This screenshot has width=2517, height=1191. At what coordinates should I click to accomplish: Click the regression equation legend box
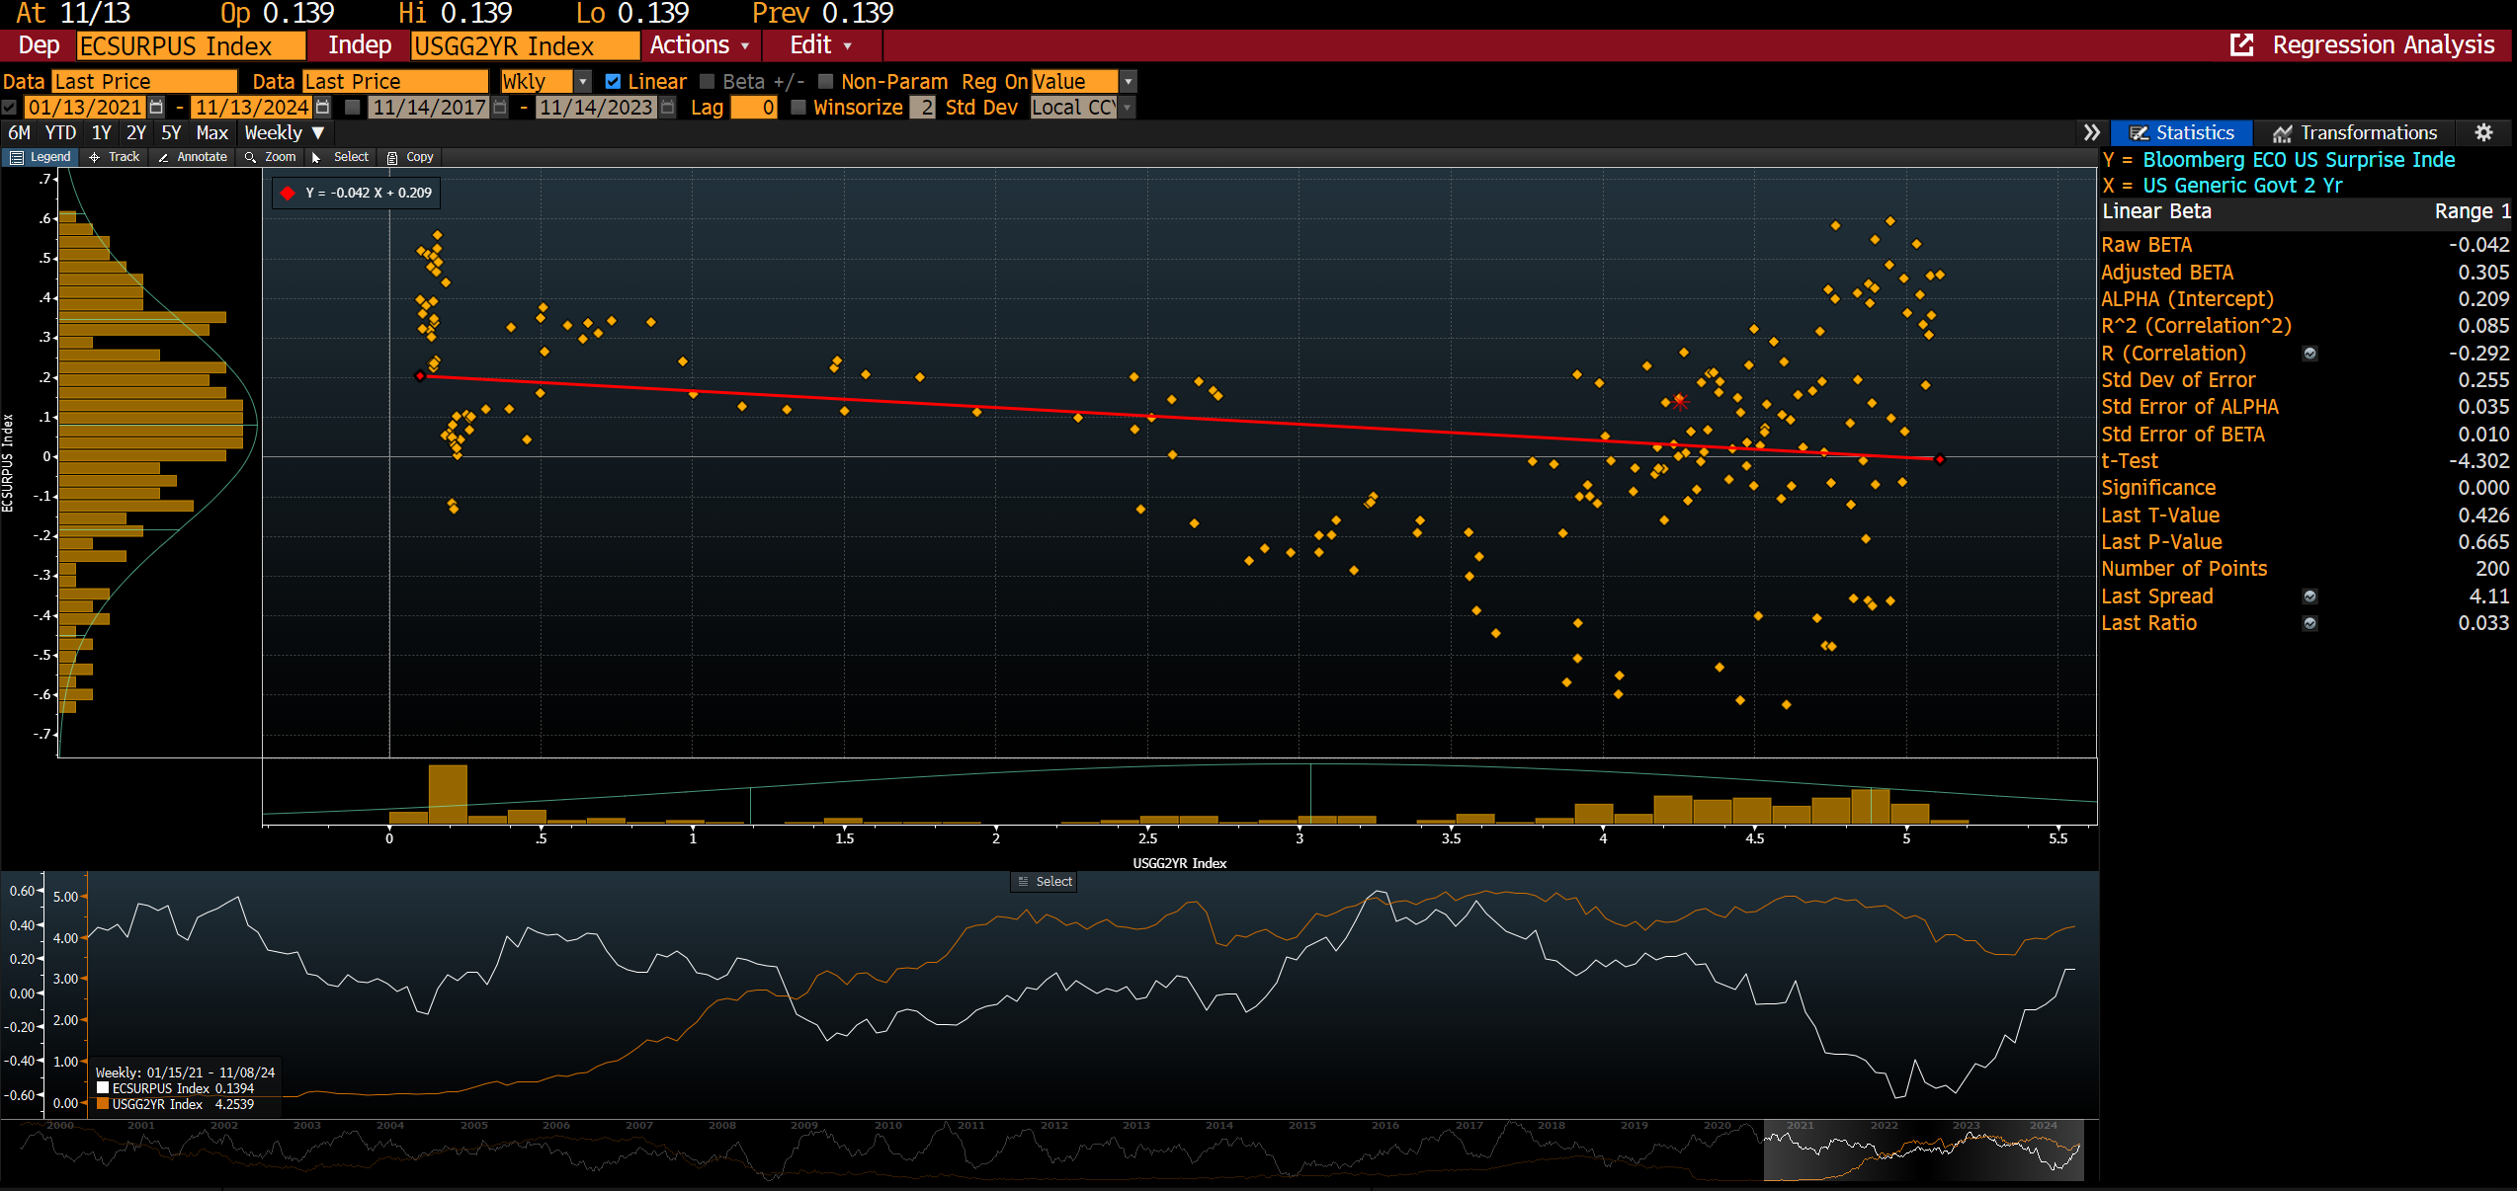357,194
